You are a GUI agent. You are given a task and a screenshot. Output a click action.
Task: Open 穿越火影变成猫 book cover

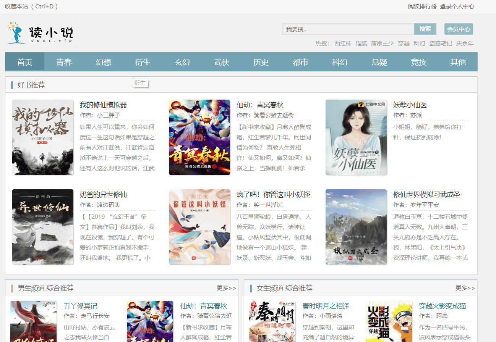coord(389,321)
